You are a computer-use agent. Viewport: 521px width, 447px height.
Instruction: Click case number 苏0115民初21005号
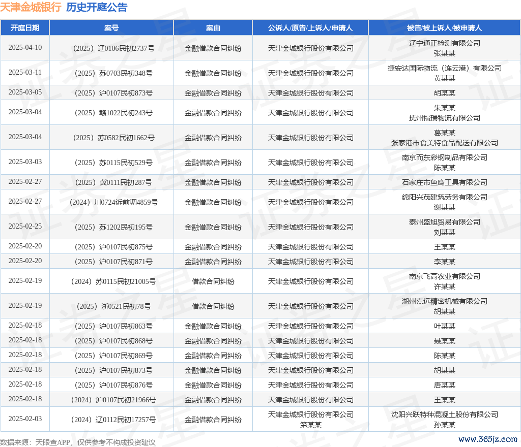(113, 281)
